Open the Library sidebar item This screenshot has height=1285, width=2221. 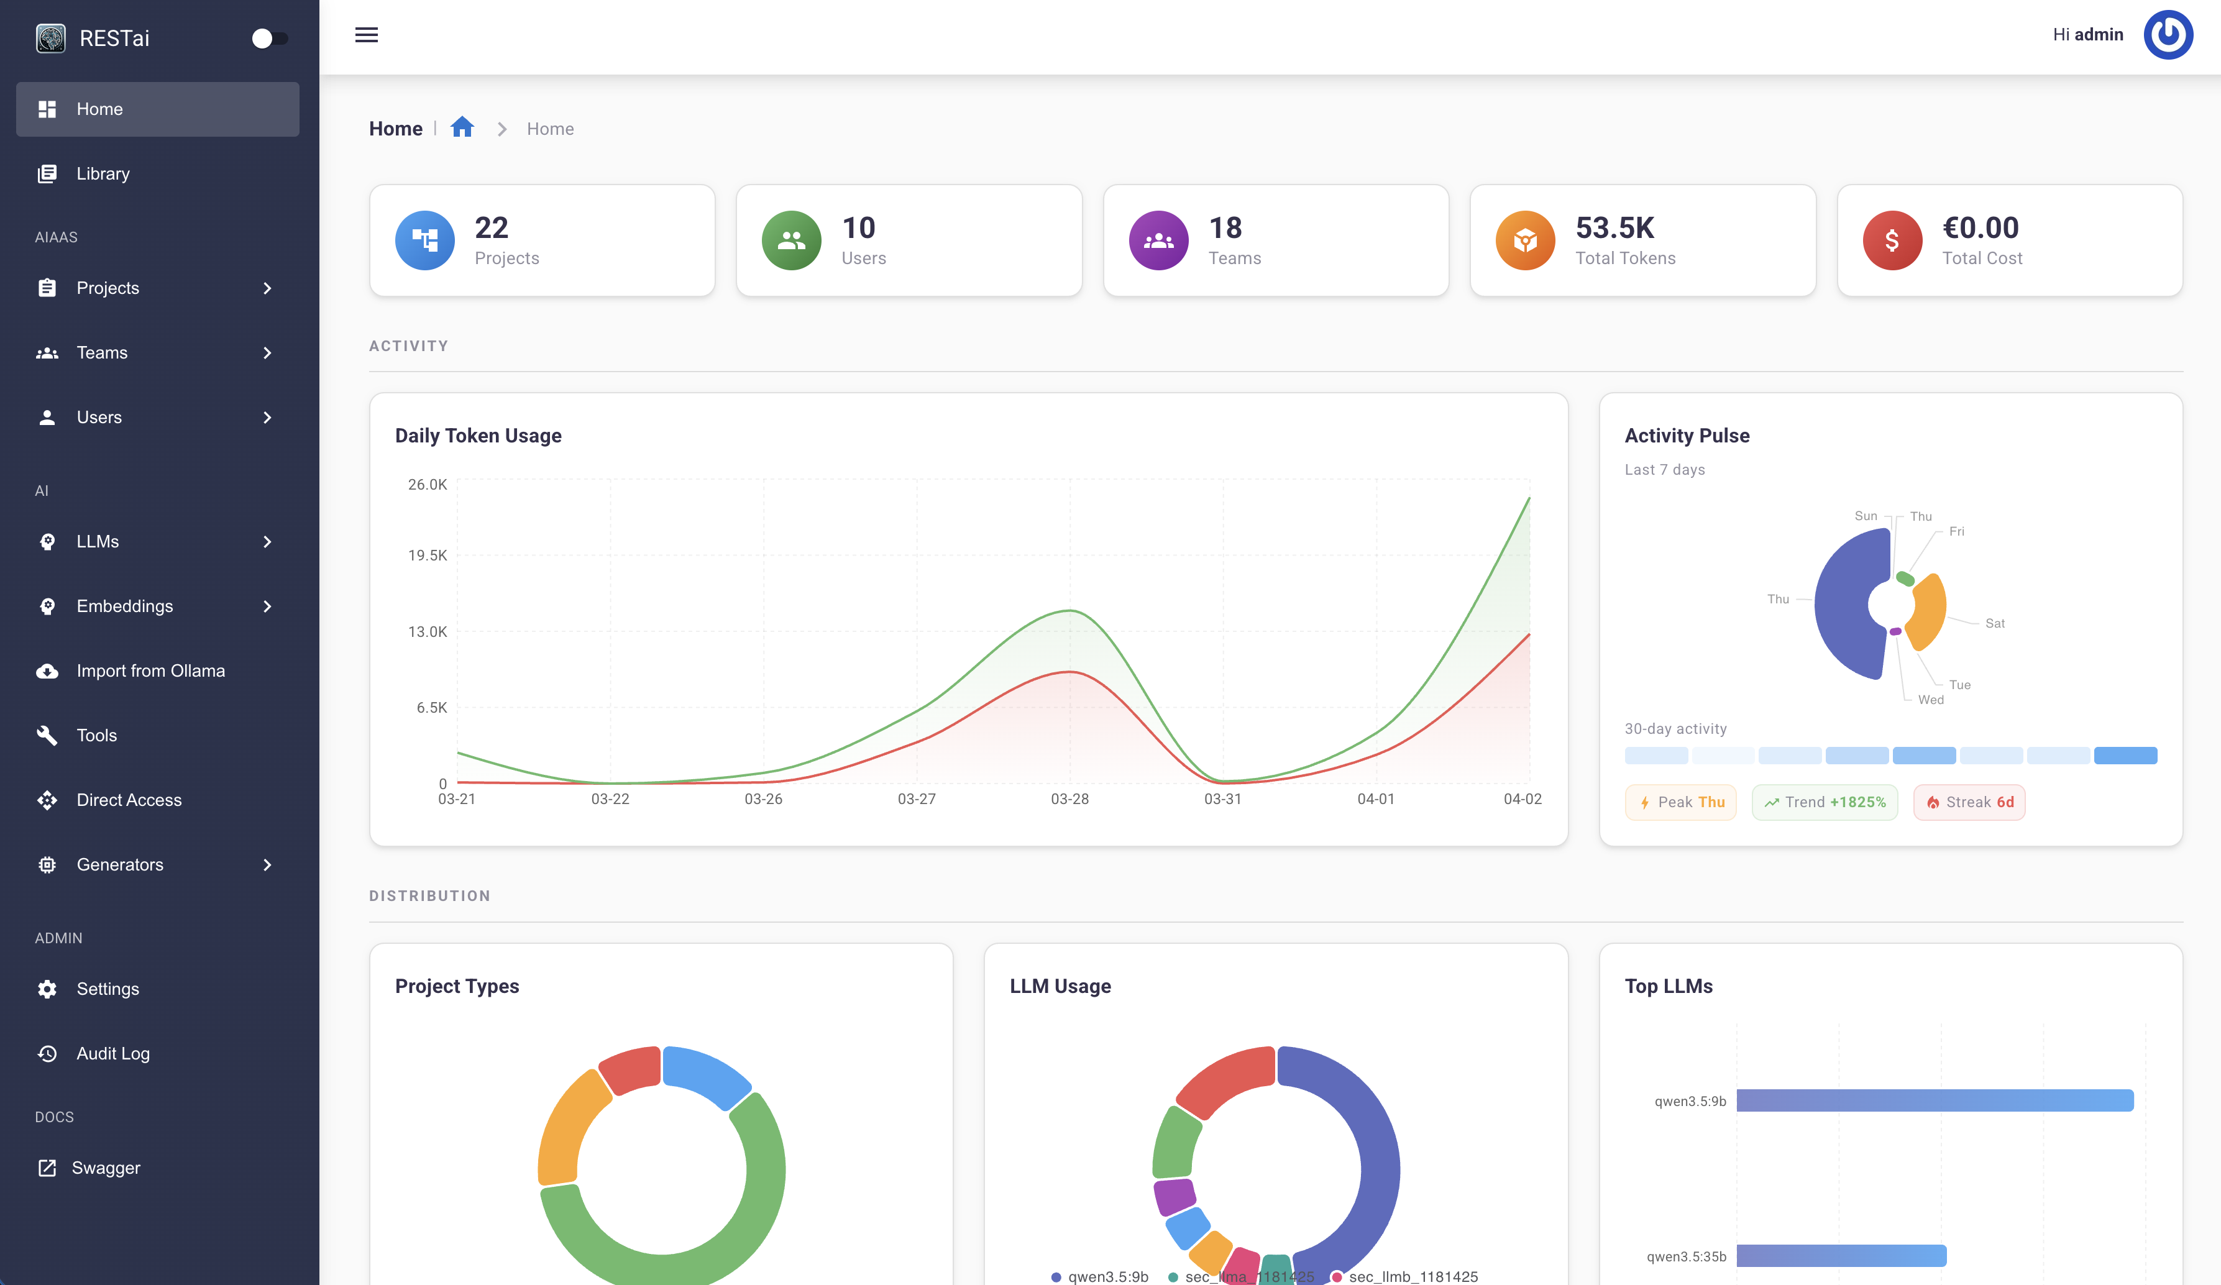pos(103,173)
